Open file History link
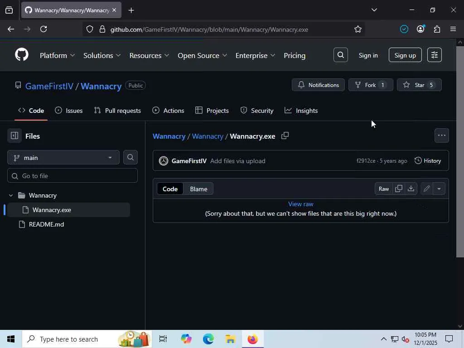 pos(428,161)
